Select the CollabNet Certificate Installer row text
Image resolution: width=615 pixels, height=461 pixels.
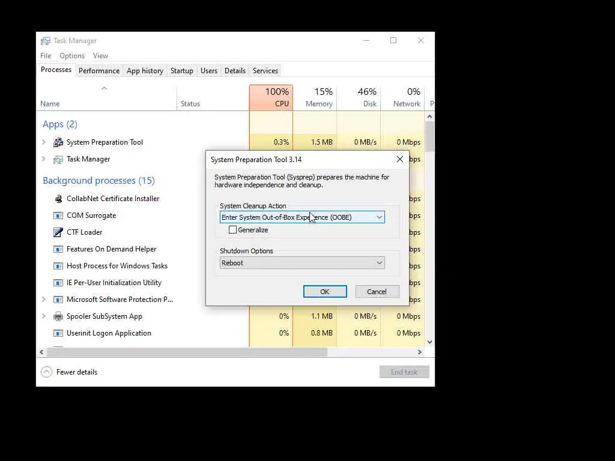pyautogui.click(x=113, y=199)
